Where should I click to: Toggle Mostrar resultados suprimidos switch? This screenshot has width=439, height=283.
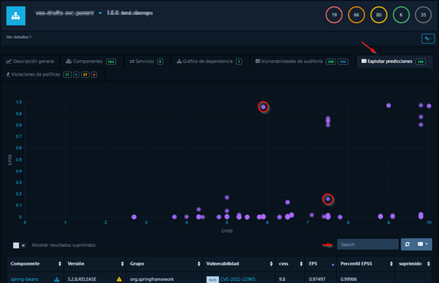pos(19,245)
